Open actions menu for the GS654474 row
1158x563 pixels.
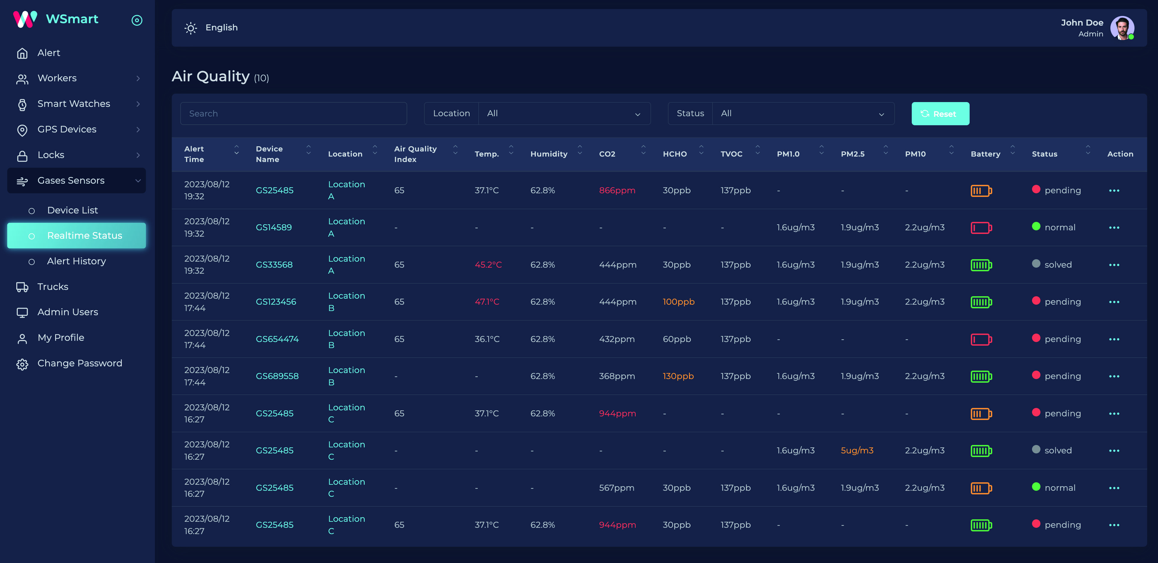[x=1113, y=339]
